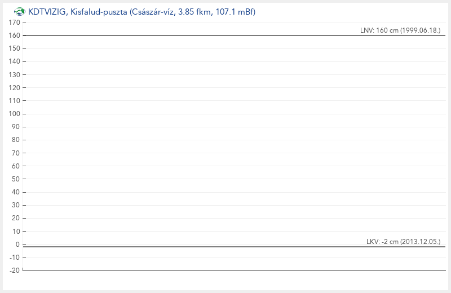Viewport: 451px width, 293px height.
Task: Click the 130 y-axis tick label
Action: click(x=15, y=74)
